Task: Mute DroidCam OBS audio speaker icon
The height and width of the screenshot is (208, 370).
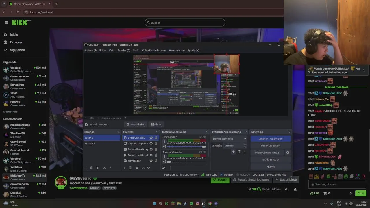Action: pos(164,146)
